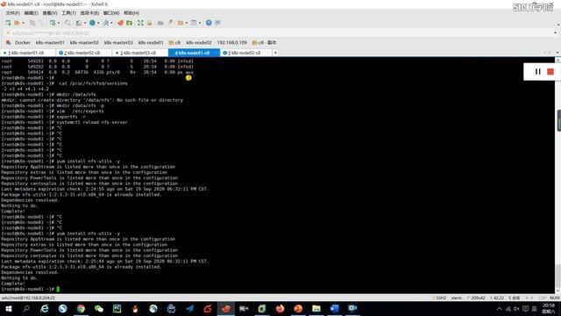
Task: Open Google Chrome from the taskbar
Action: (81, 308)
